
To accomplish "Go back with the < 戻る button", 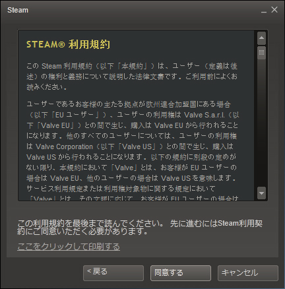I will [113, 273].
